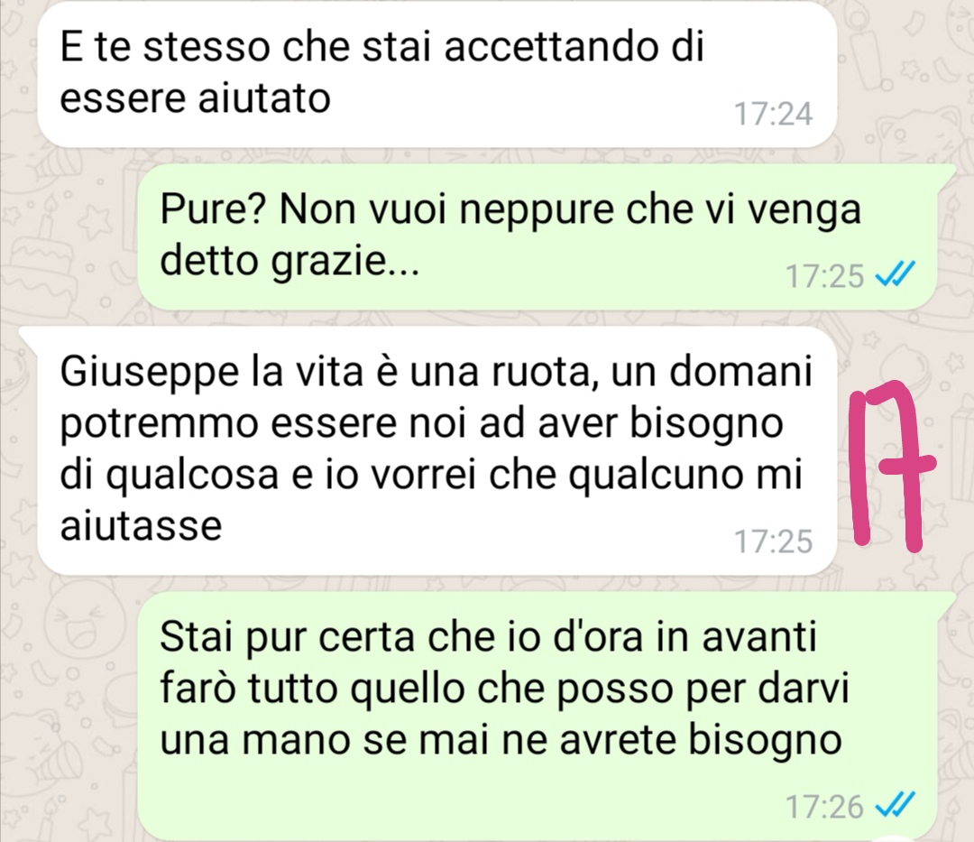Image resolution: width=974 pixels, height=842 pixels.
Task: Tap the 17:25 timestamp on the green bubble
Action: [x=825, y=276]
